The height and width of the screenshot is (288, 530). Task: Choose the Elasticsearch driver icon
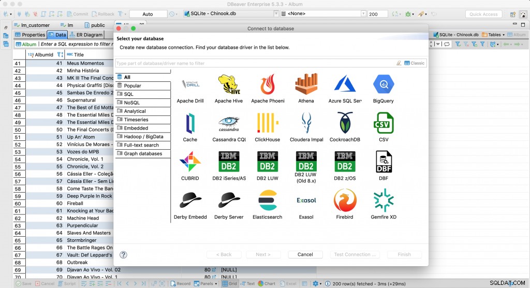(268, 200)
